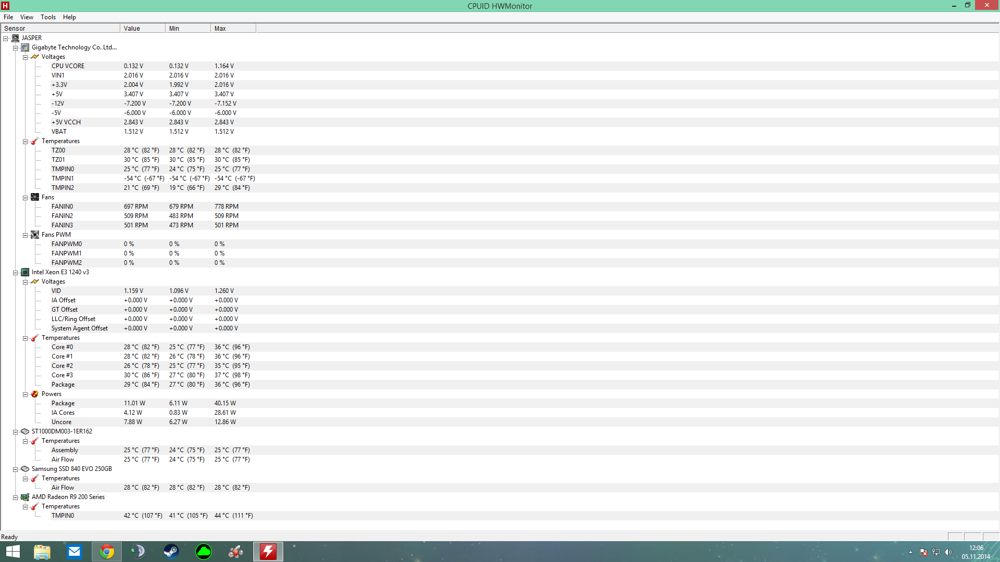Click the Value column header

coord(143,29)
